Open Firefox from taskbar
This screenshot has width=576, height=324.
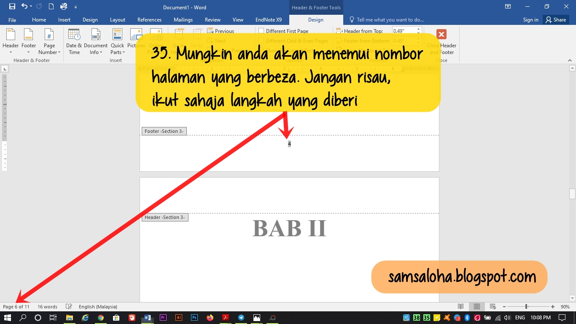[x=210, y=318]
